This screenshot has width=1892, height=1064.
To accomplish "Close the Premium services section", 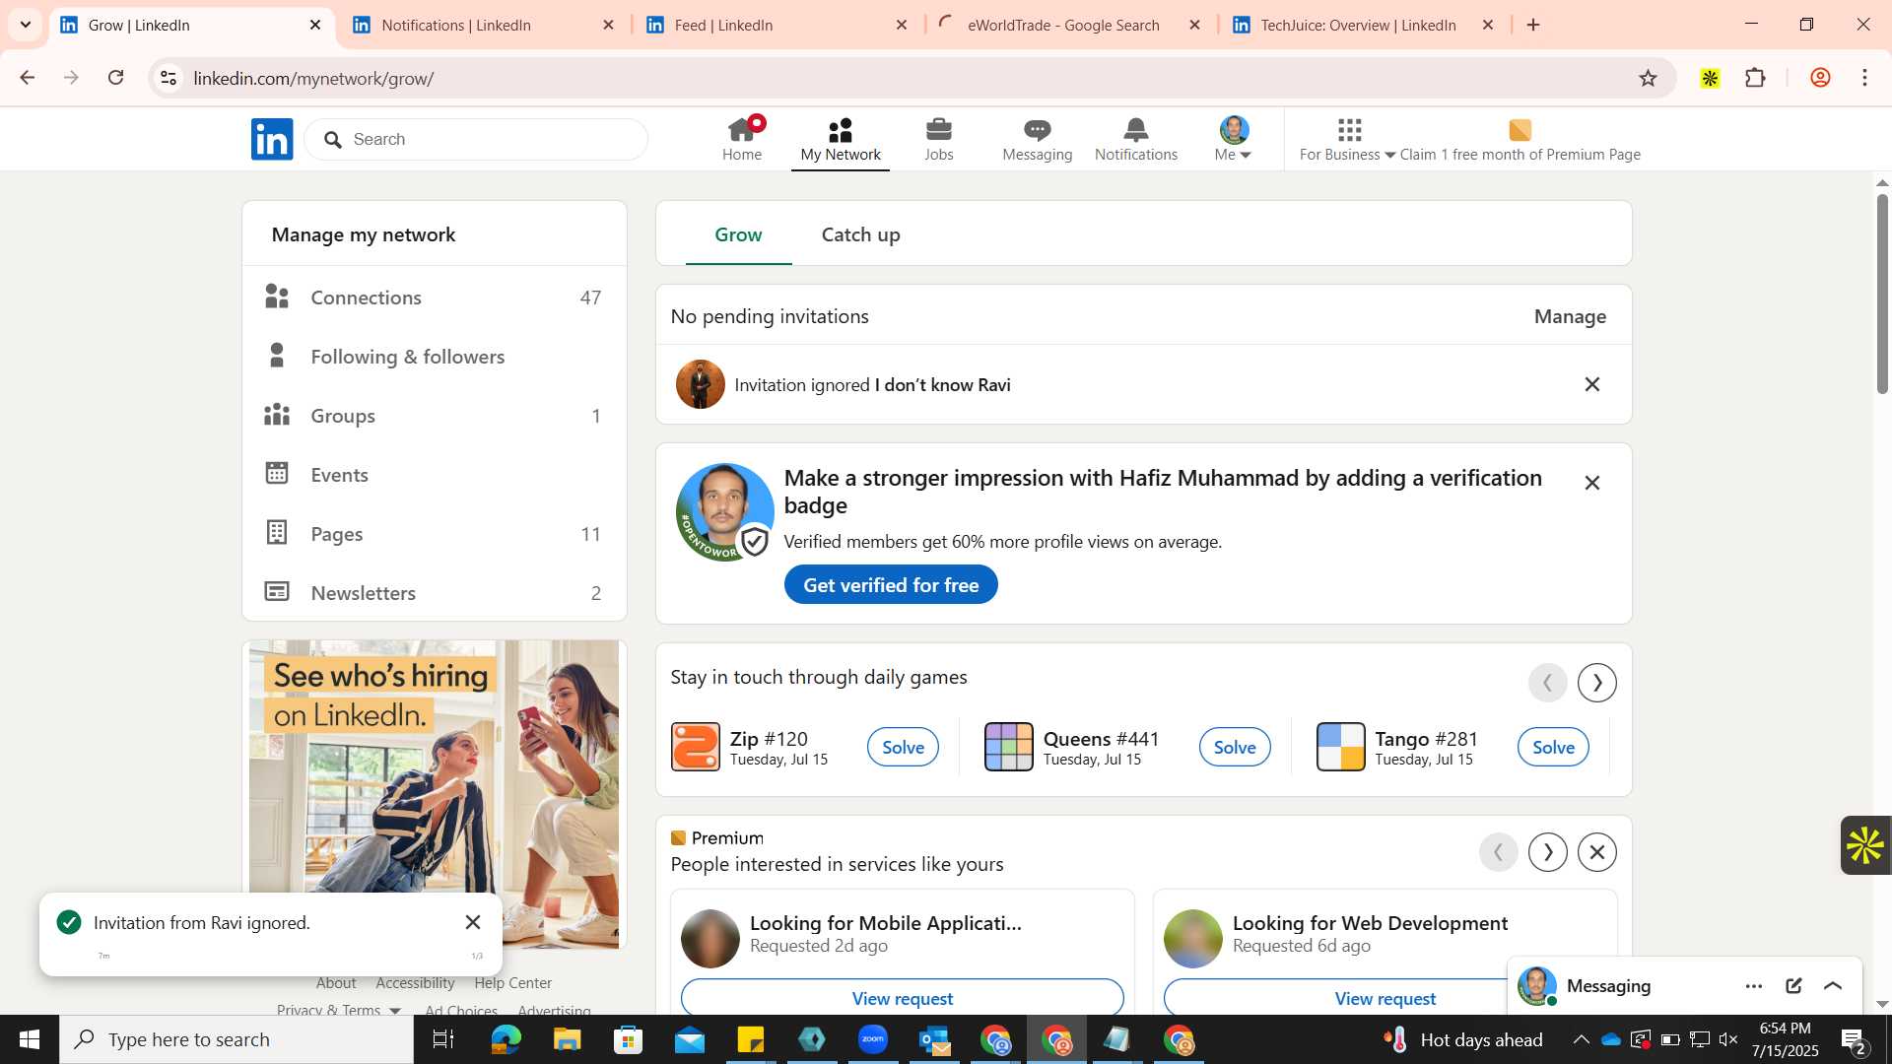I will [1596, 852].
